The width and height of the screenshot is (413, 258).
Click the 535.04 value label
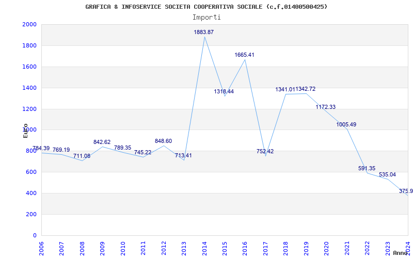click(388, 174)
